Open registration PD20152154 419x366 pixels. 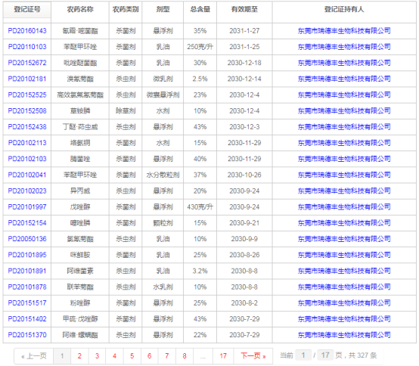click(x=27, y=223)
